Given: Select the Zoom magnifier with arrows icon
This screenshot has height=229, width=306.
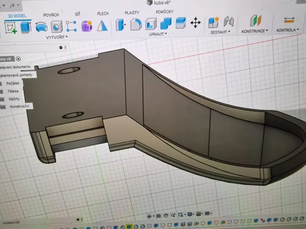Looking at the screenshot, I should (x=173, y=215).
